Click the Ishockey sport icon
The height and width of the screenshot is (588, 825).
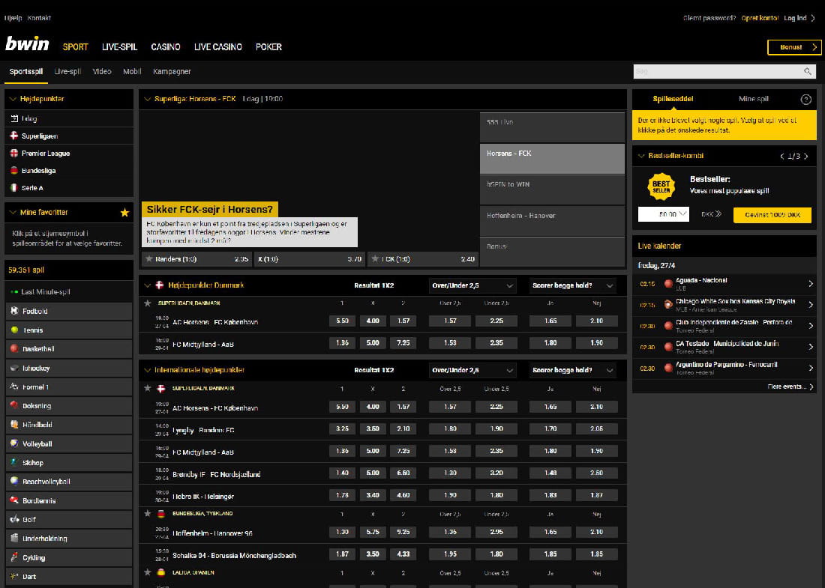[x=15, y=368]
